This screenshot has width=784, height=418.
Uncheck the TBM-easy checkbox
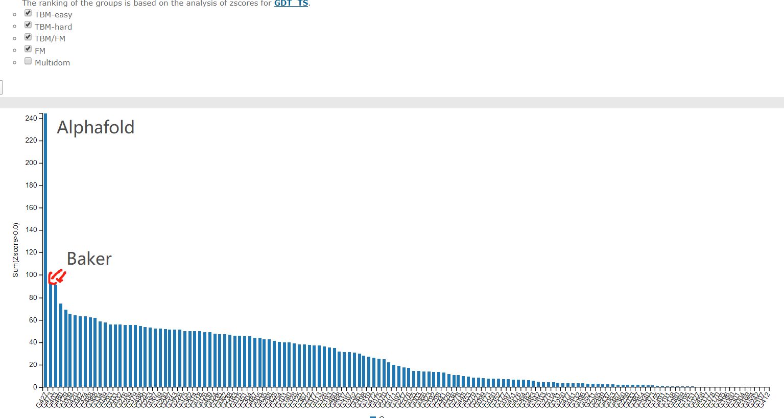tap(28, 13)
